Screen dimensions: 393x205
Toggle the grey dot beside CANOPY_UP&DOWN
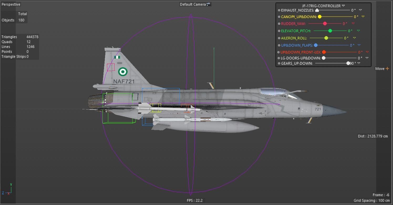(x=279, y=17)
